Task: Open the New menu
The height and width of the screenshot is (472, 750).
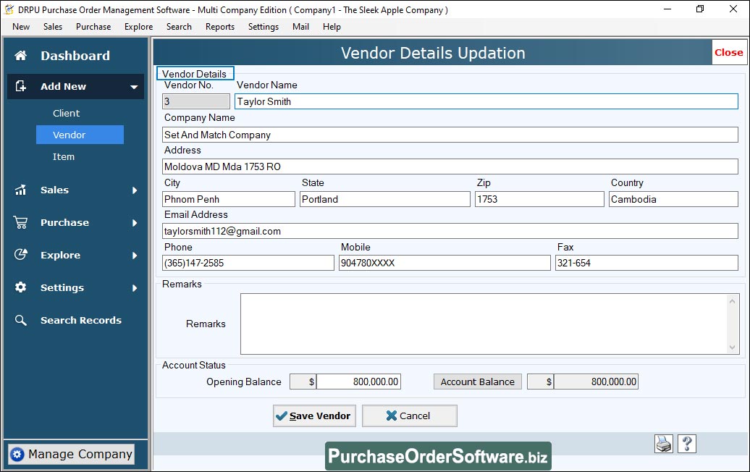Action: 21,27
